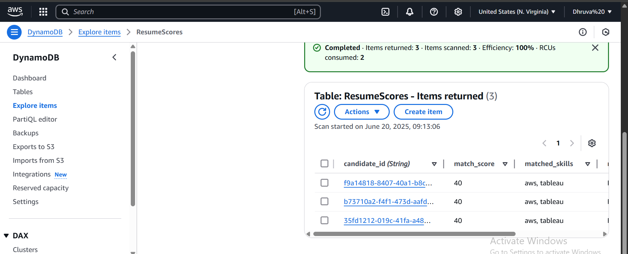
Task: Open PartiQL editor in the sidebar
Action: tap(35, 119)
